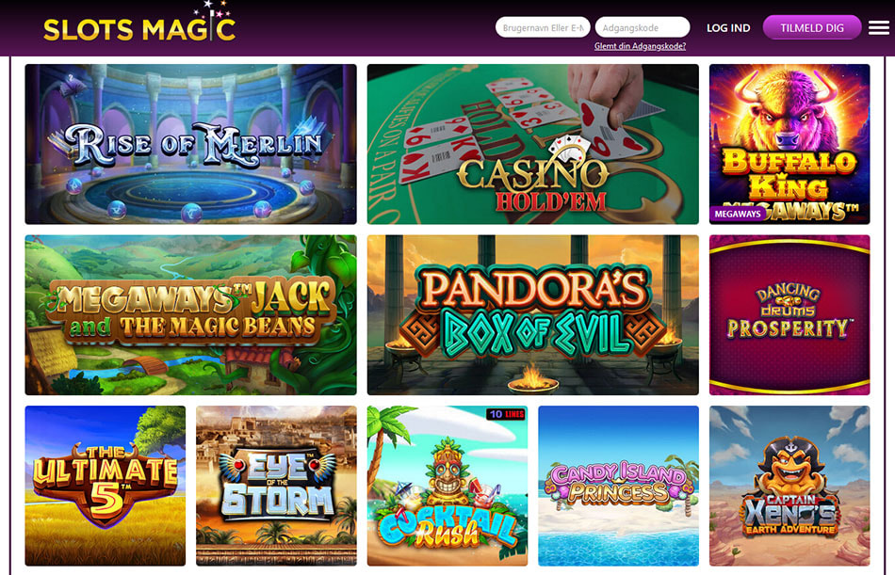Open the hamburger menu icon

[x=878, y=27]
